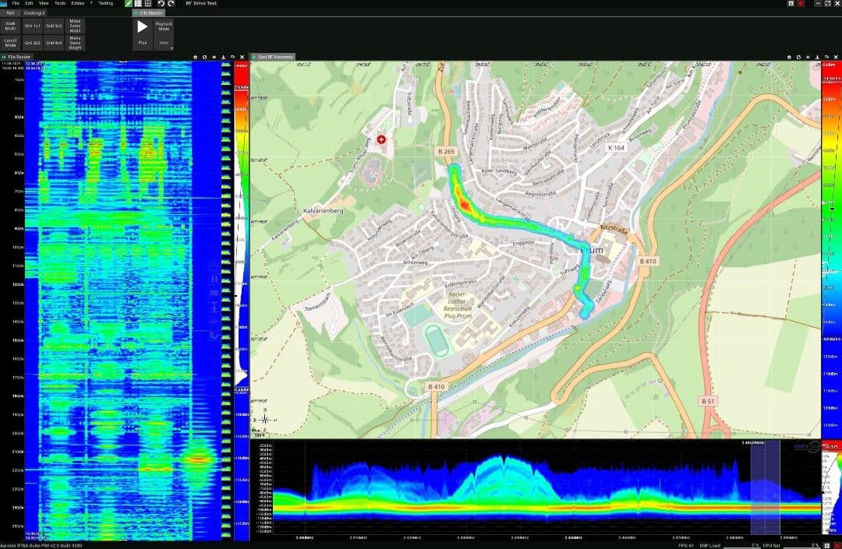Click the K 164 road label
The image size is (842, 549).
click(x=616, y=147)
